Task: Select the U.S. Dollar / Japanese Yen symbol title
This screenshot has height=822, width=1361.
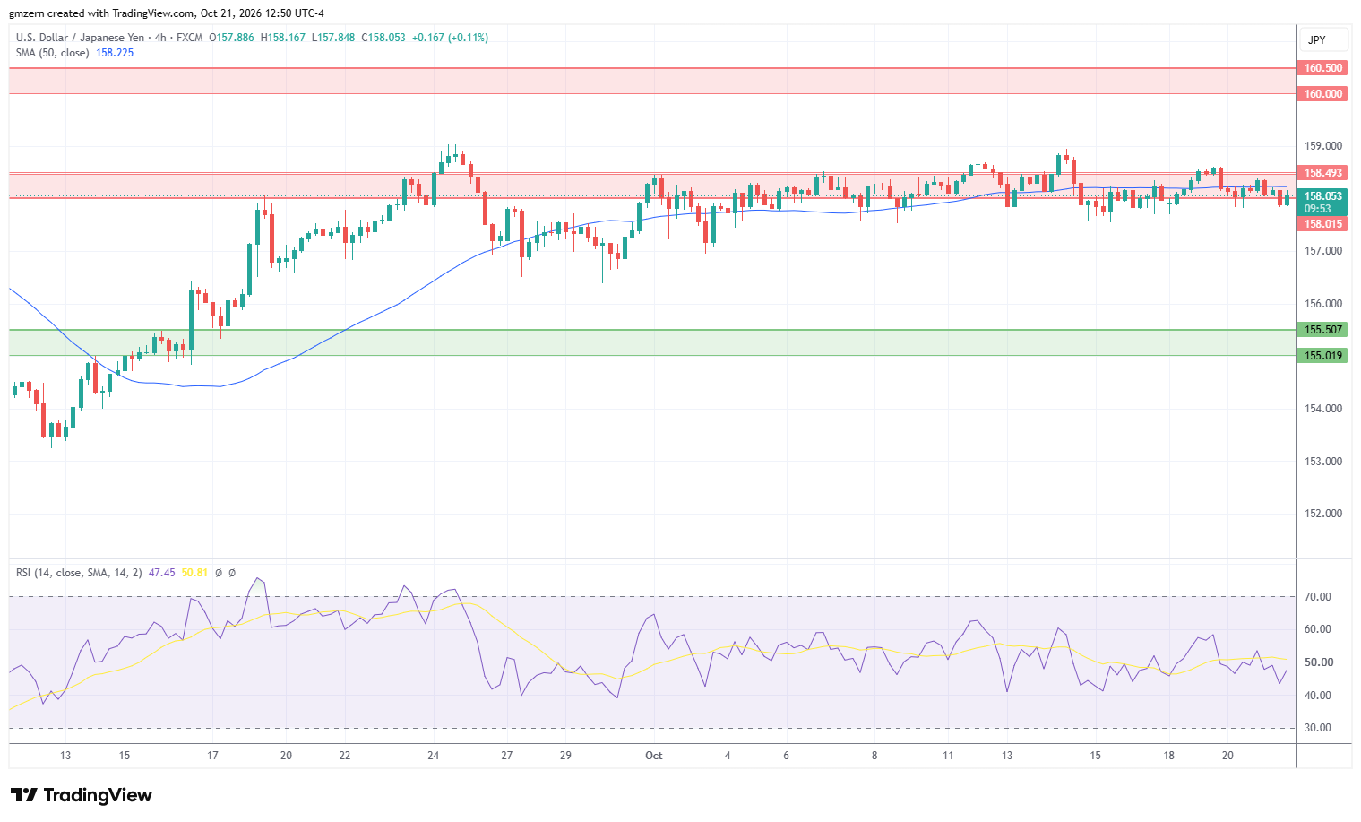Action: click(81, 38)
